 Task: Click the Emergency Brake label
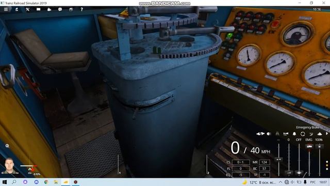pos(308,128)
